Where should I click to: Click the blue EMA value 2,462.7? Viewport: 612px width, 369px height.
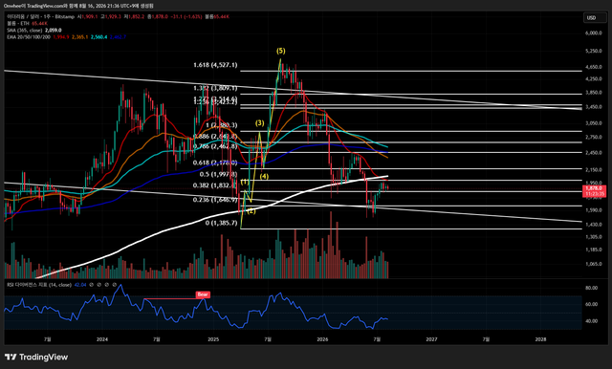(118, 36)
